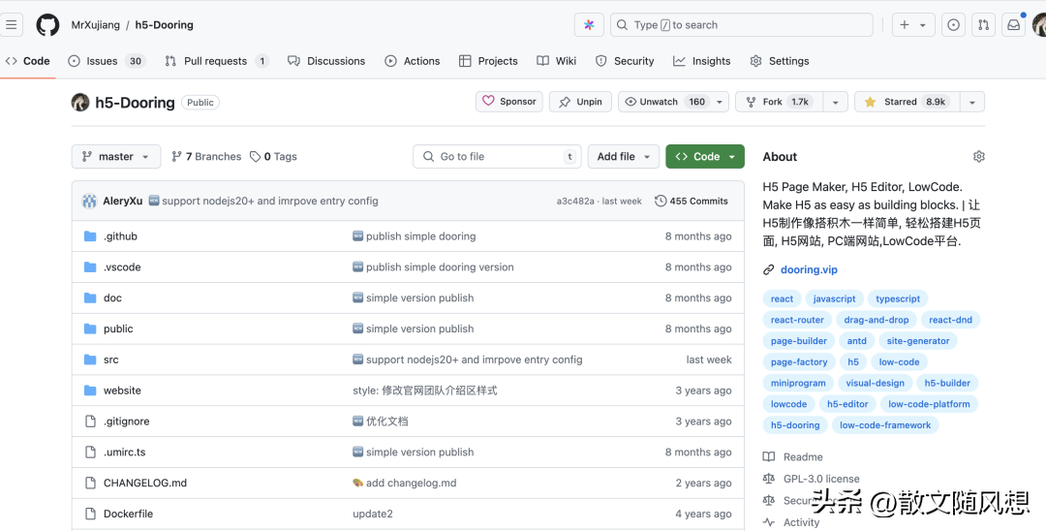Switch to the Code tab
The image size is (1046, 531).
point(28,61)
